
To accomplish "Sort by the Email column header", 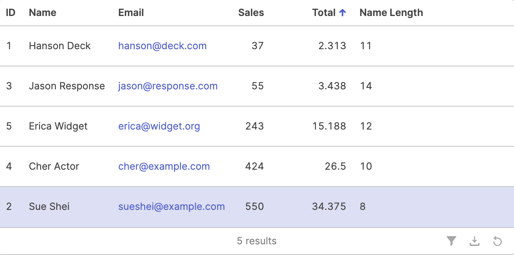I will [x=131, y=13].
